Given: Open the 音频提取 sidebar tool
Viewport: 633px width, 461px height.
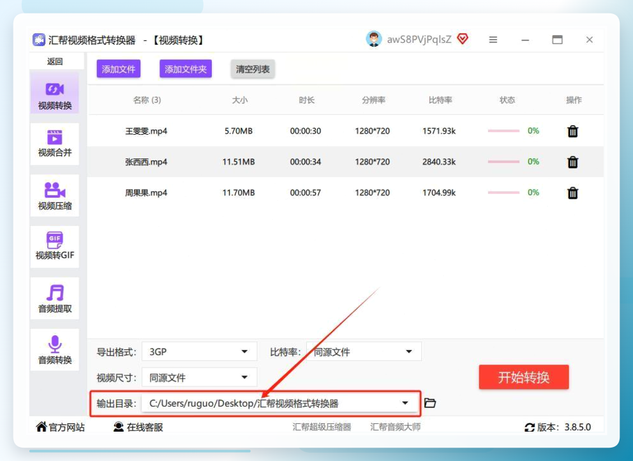Looking at the screenshot, I should (54, 298).
